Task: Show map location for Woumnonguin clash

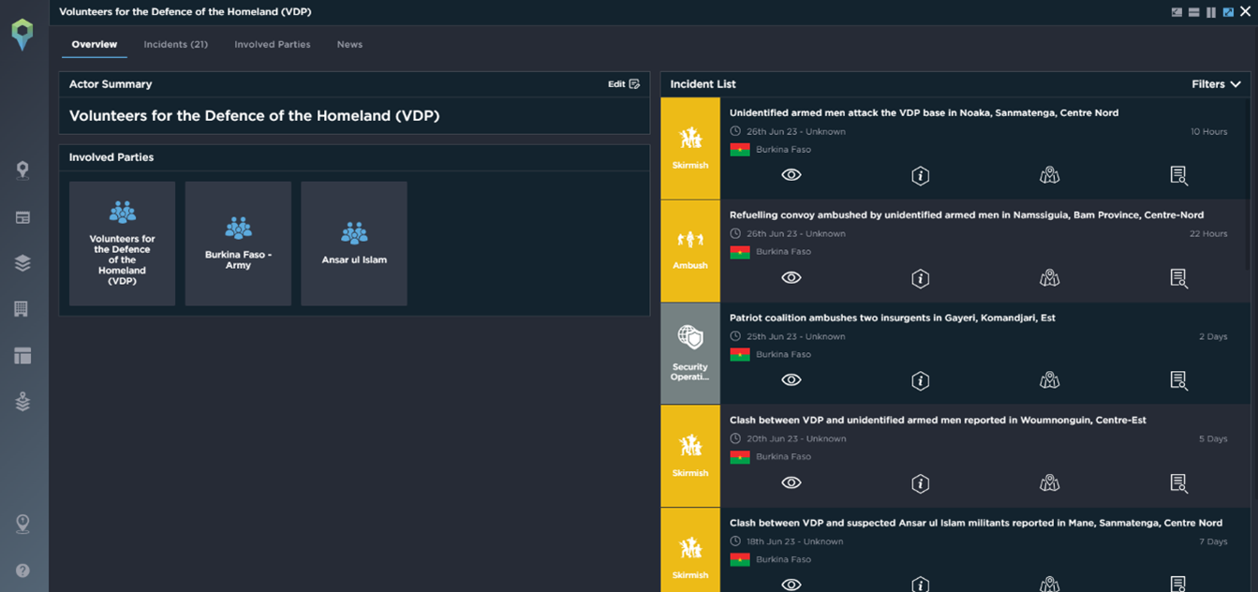Action: point(1049,482)
